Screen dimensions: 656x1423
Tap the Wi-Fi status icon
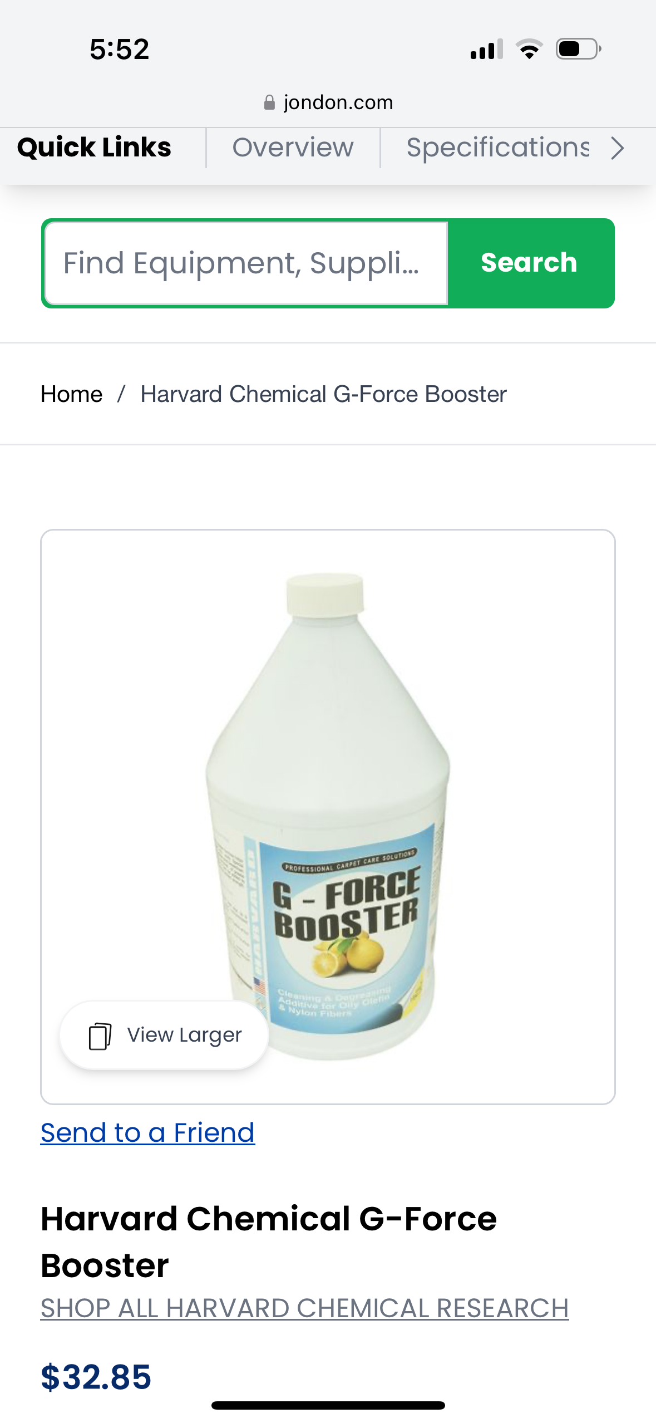[529, 49]
